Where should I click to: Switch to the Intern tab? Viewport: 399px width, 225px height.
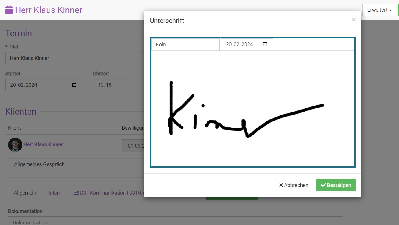point(55,193)
